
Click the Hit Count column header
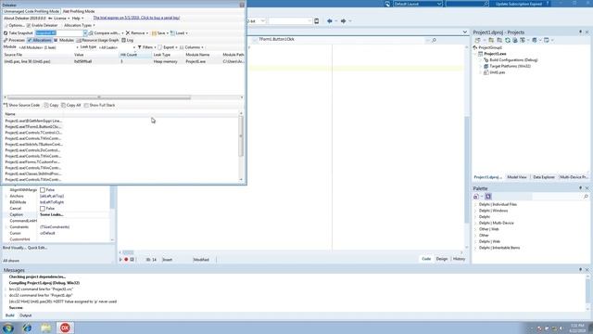[x=135, y=55]
